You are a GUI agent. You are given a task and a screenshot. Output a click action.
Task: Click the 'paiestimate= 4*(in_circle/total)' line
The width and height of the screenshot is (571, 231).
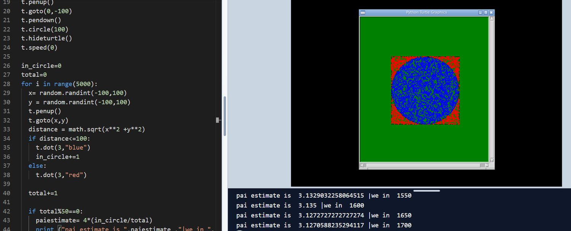point(94,220)
